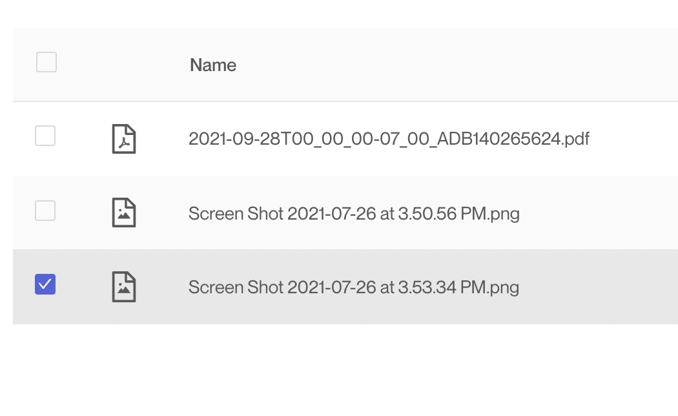Check the box for the PDF file
Image resolution: width=678 pixels, height=416 pixels.
(45, 136)
